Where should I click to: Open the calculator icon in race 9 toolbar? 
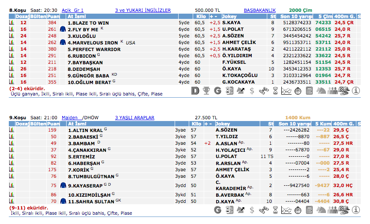click(310, 210)
